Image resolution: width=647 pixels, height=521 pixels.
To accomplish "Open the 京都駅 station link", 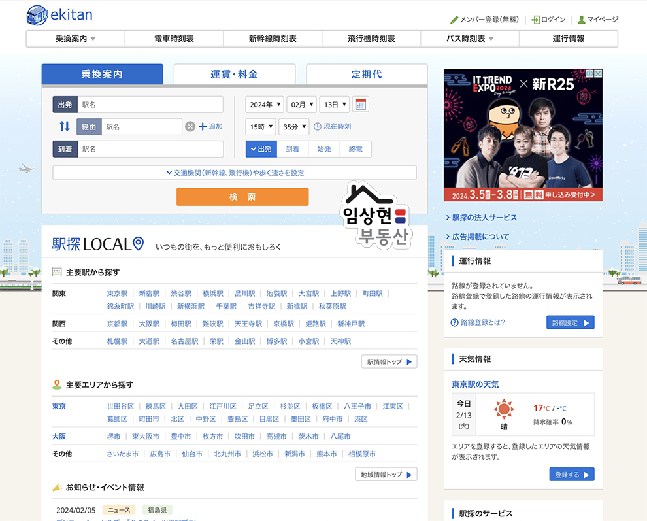I will click(117, 324).
